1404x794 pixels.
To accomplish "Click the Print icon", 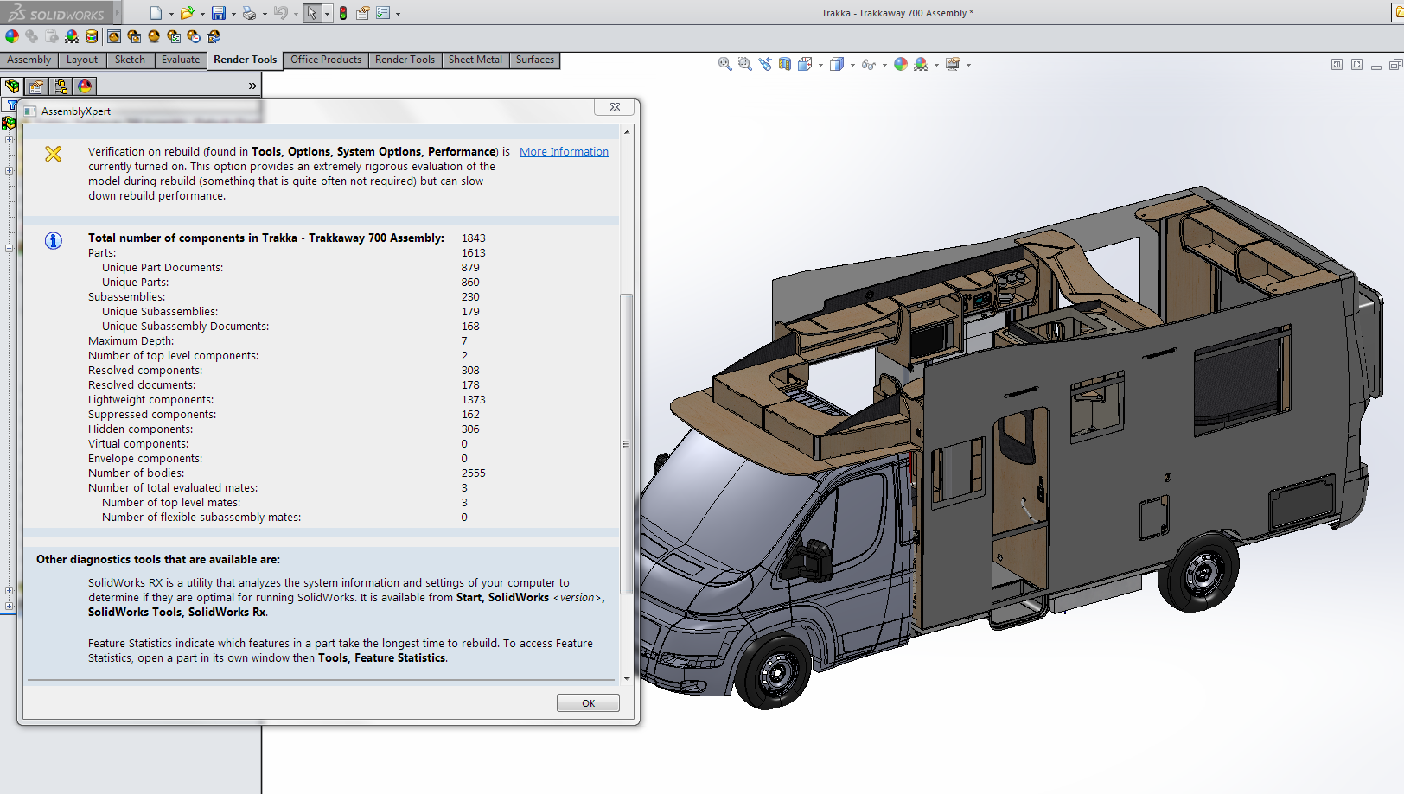I will click(x=250, y=13).
